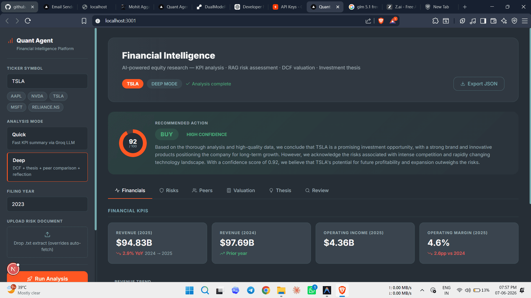The image size is (531, 298).
Task: Pick the MSFT ticker chip
Action: point(17,107)
